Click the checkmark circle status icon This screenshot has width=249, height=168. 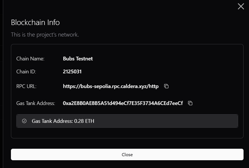tap(24, 121)
